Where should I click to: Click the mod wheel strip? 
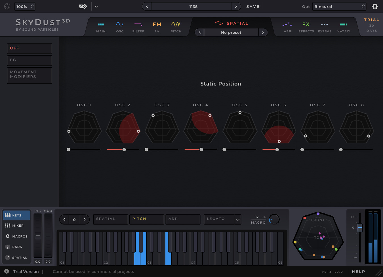click(x=48, y=236)
